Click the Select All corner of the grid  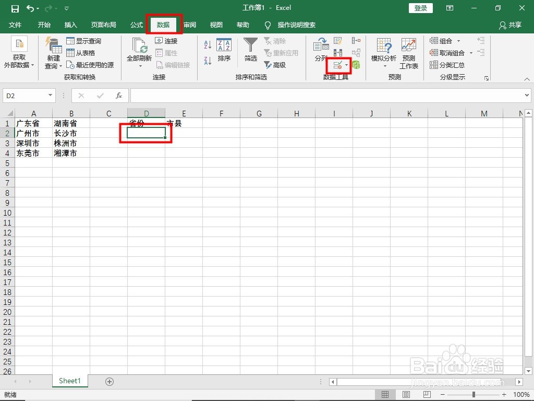[7, 113]
